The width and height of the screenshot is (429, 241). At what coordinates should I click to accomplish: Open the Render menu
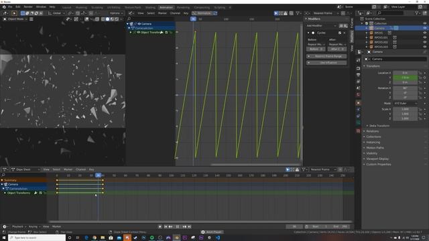(28, 7)
